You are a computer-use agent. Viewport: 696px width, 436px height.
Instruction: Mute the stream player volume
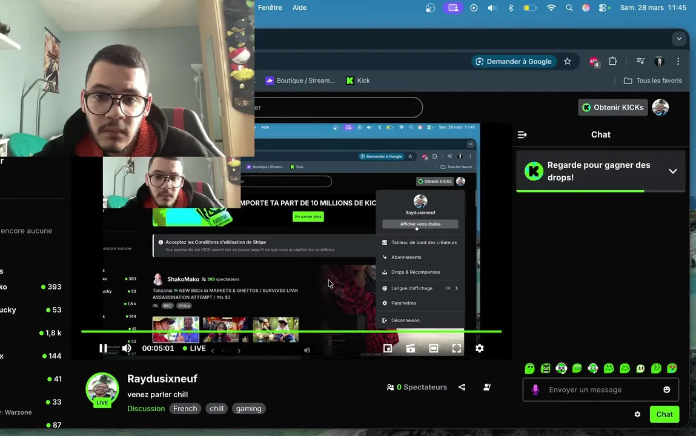(x=127, y=348)
